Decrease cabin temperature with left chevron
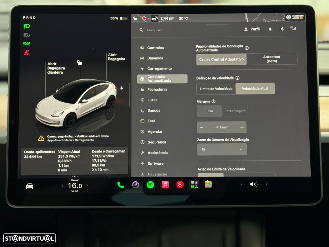The width and height of the screenshot is (329, 247). 62,186
